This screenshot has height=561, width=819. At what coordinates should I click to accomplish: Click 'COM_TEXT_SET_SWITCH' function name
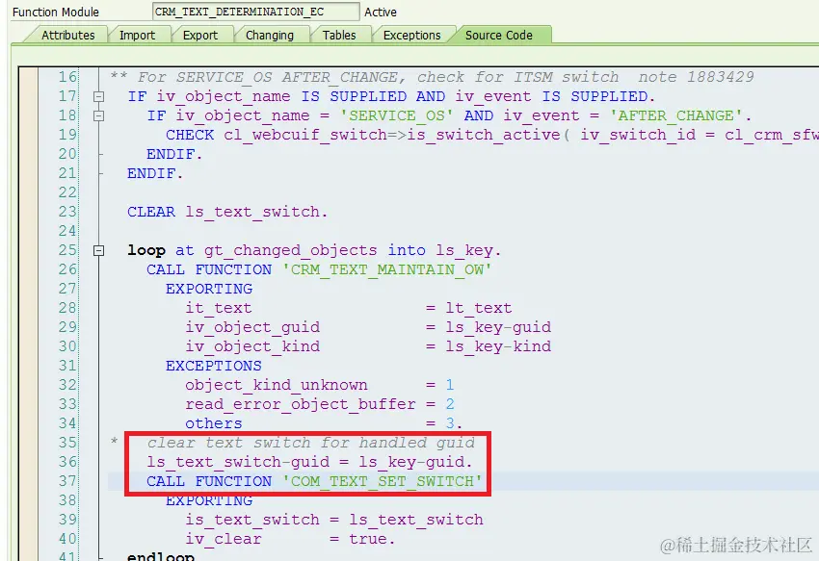pos(383,481)
